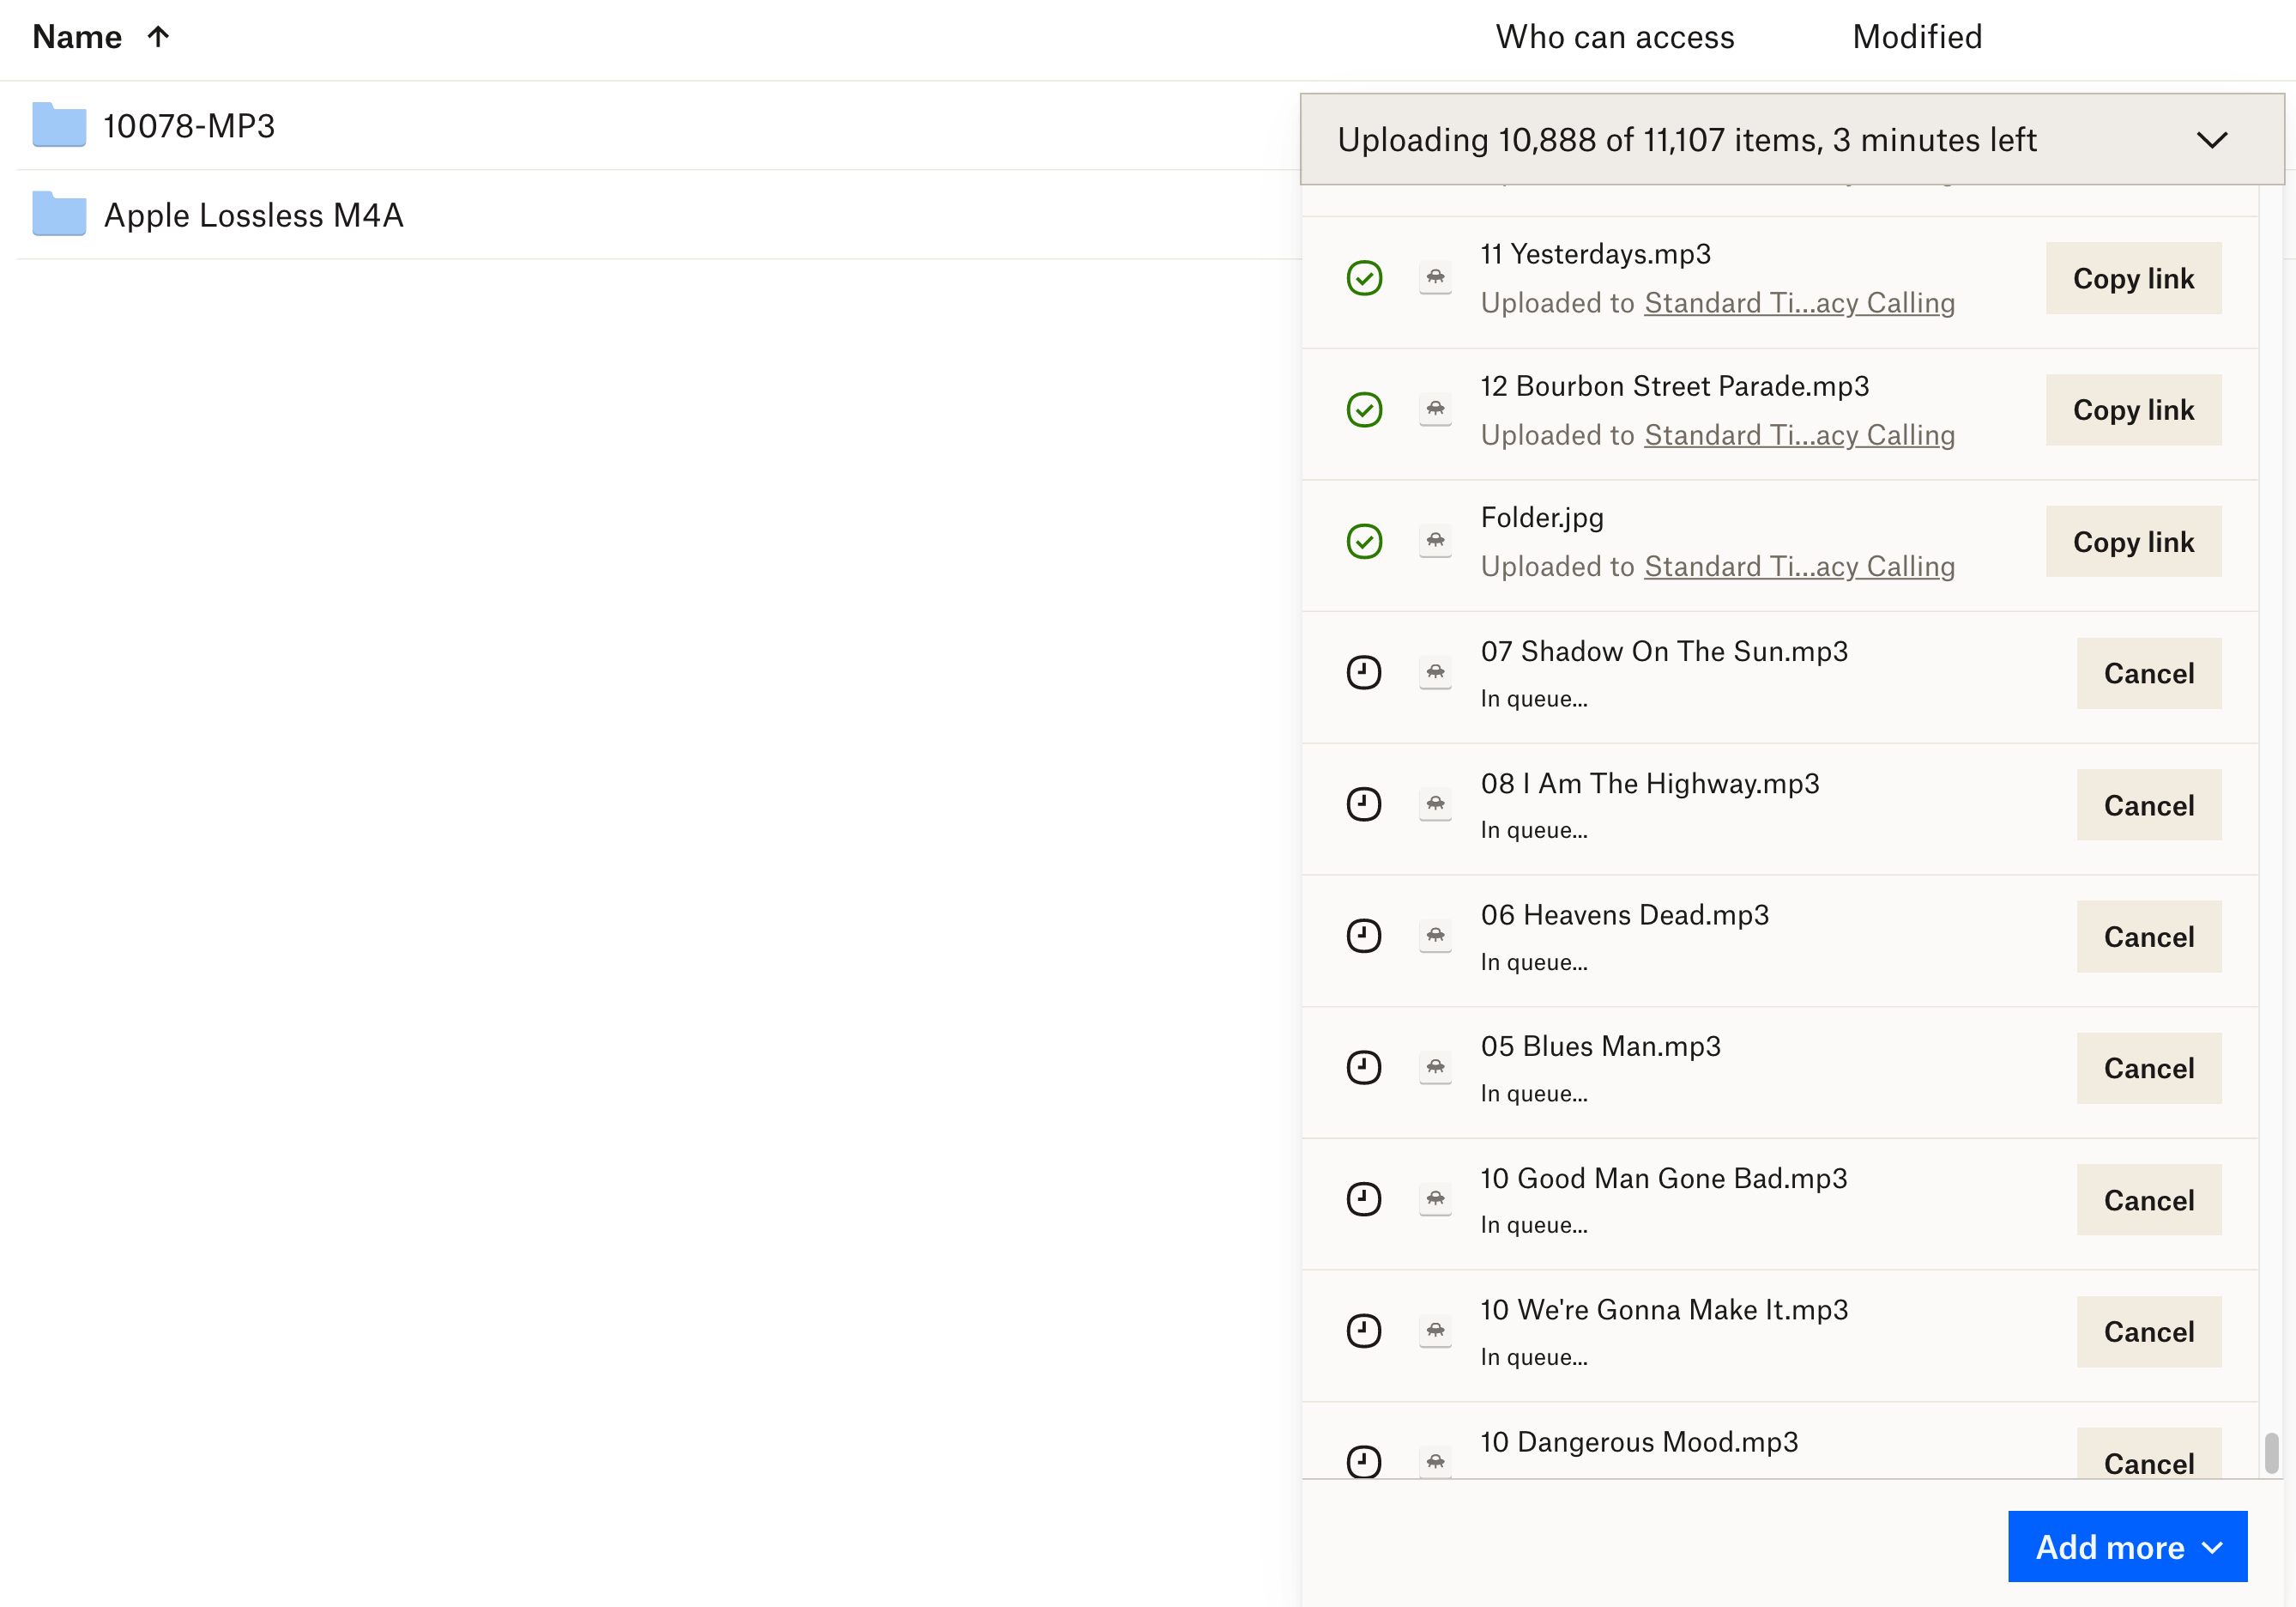Toggle the Name column sort arrow

click(158, 37)
